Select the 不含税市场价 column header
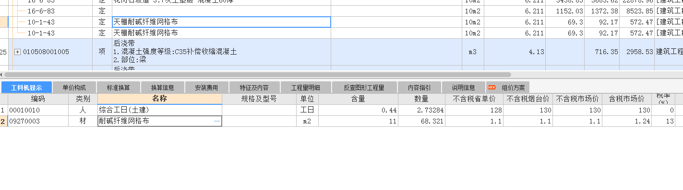Viewport: 683px width, 190px height. point(577,99)
